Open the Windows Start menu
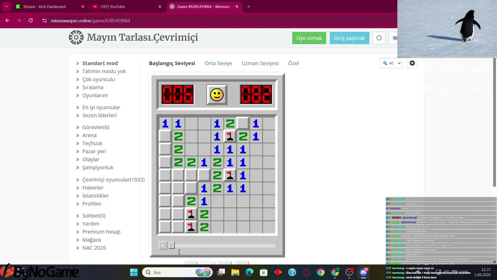Screen dimensions: 497x280 tap(134, 272)
